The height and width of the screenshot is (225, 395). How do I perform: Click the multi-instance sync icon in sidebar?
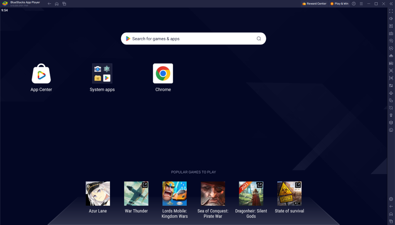point(391,55)
